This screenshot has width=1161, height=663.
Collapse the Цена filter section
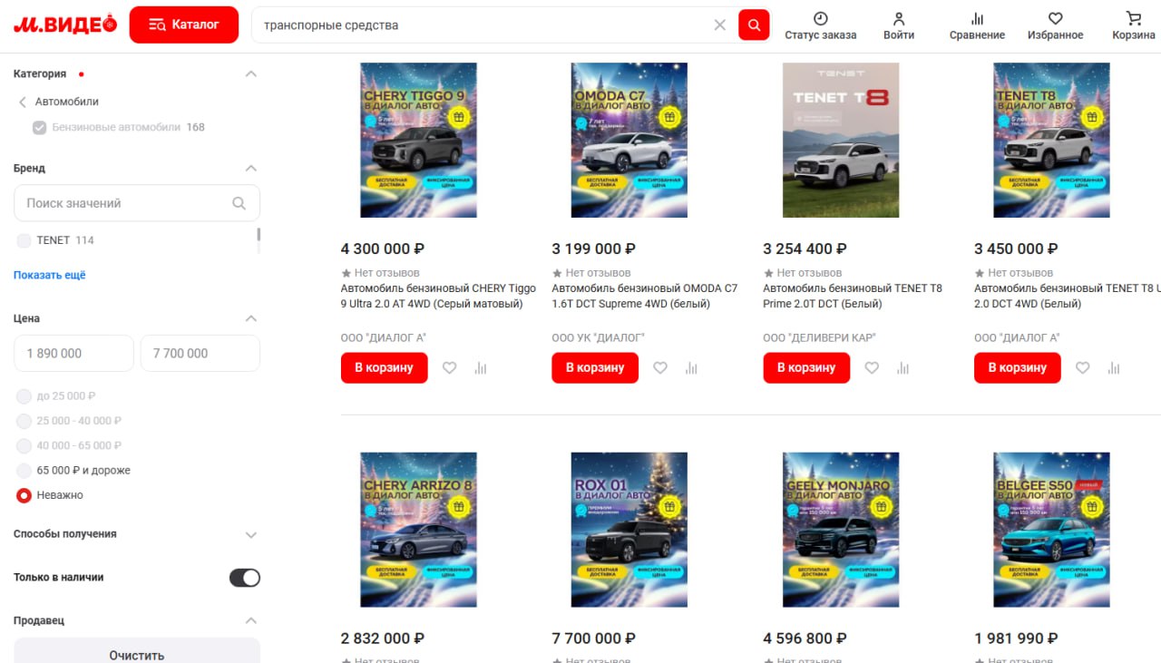[251, 319]
